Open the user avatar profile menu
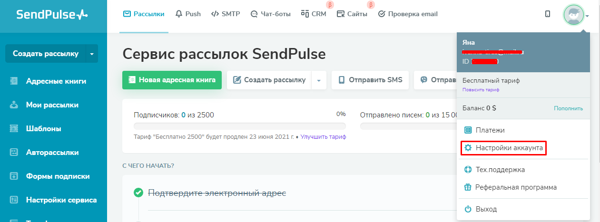Image resolution: width=600 pixels, height=222 pixels. tap(573, 15)
